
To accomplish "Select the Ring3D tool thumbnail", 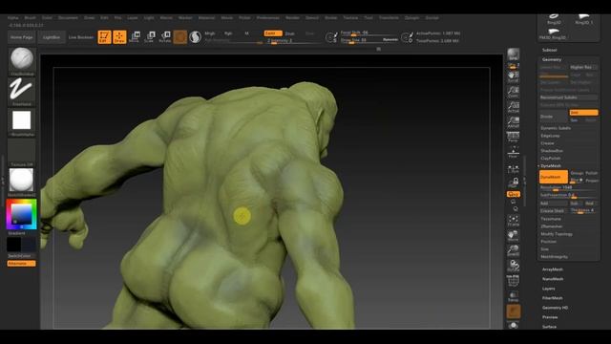I will point(554,19).
